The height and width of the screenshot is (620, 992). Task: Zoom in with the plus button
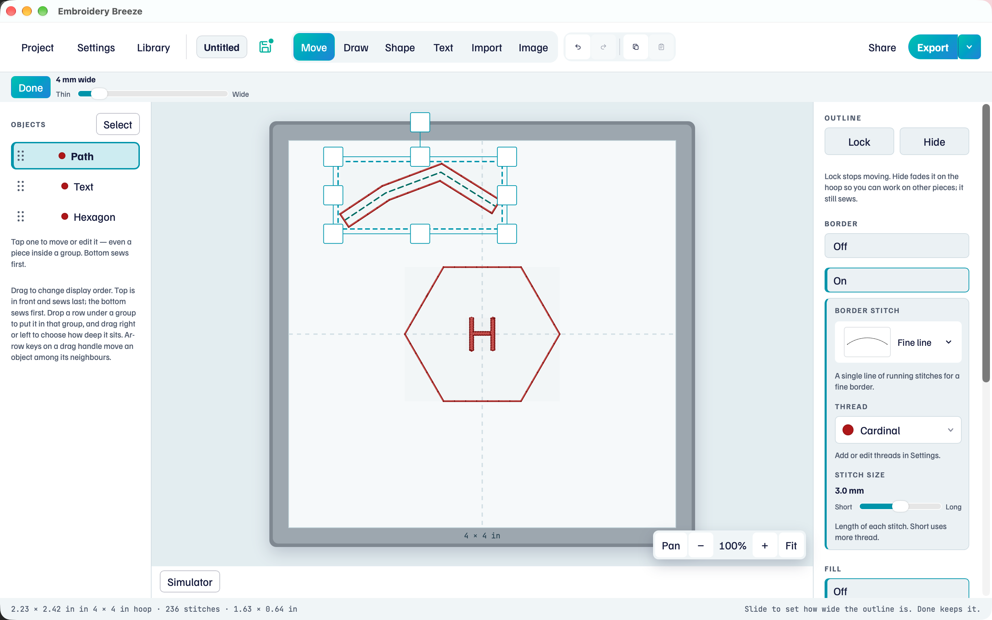765,546
